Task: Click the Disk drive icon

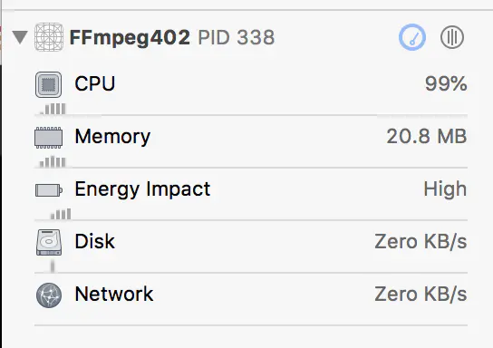Action: 49,242
